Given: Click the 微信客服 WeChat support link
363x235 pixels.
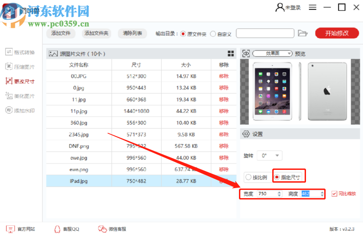Looking at the screenshot, I should click(117, 229).
